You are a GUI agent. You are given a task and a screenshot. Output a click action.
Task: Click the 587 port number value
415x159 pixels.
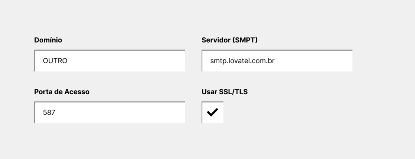49,112
